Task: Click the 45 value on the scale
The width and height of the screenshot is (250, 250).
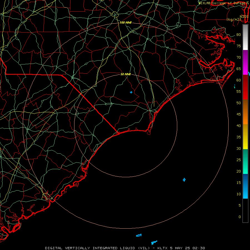Action: pos(239,114)
